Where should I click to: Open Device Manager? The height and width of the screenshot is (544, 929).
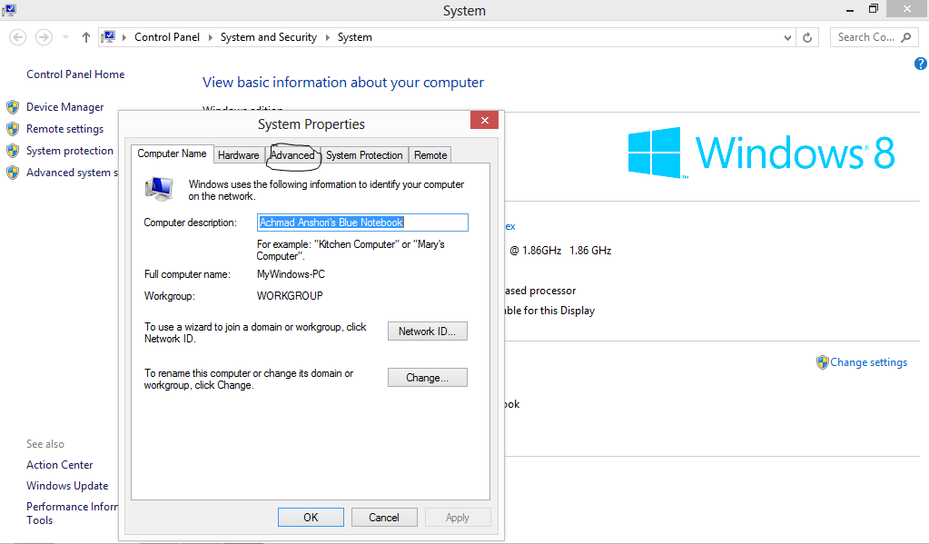tap(65, 107)
